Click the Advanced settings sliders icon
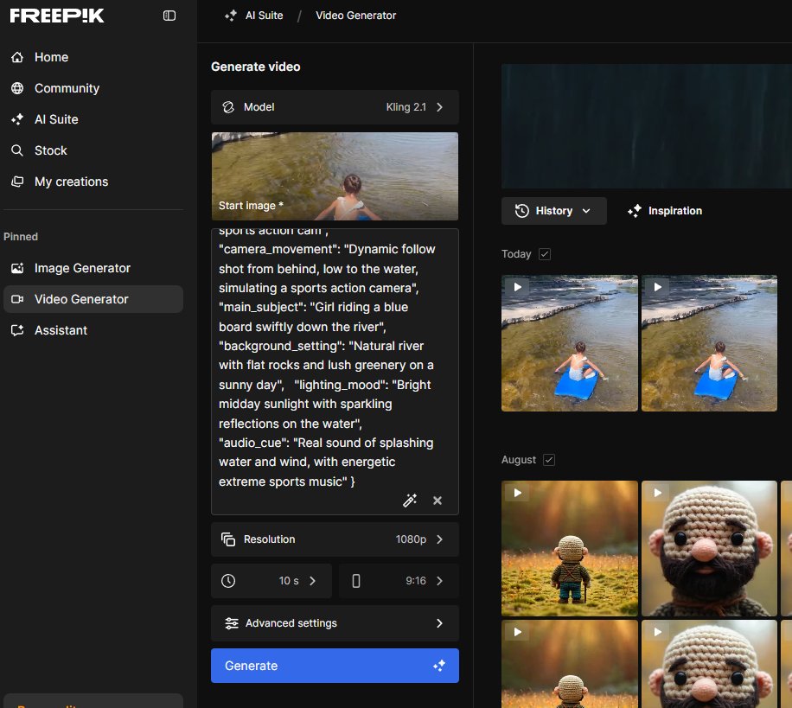The image size is (792, 708). pos(232,623)
